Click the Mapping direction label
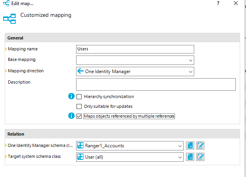Screen dimensions: 246x177 click(26, 71)
